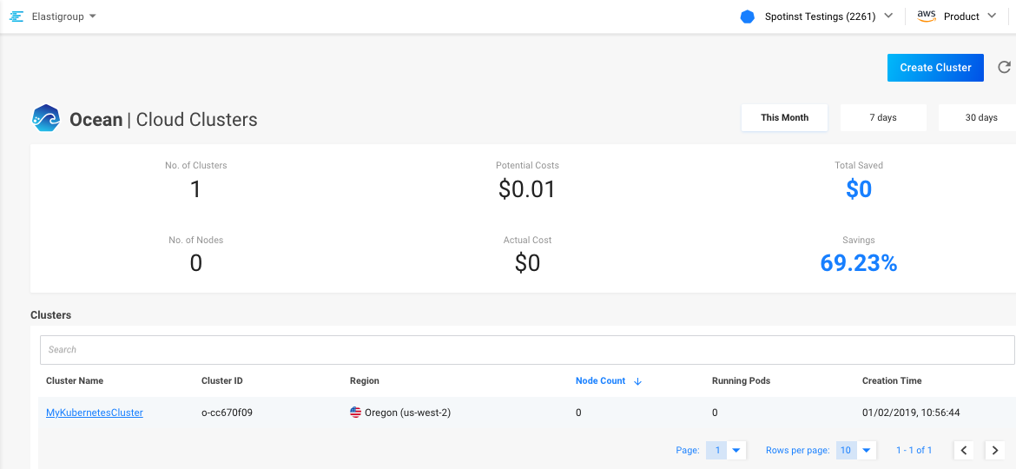
Task: Click the Elastigroup logo icon
Action: tap(16, 17)
